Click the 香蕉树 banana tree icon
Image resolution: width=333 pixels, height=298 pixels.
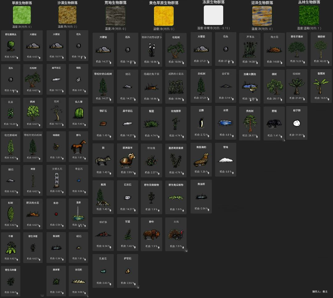pos(321,86)
